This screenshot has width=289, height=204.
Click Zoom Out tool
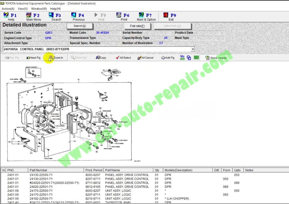pos(79,58)
